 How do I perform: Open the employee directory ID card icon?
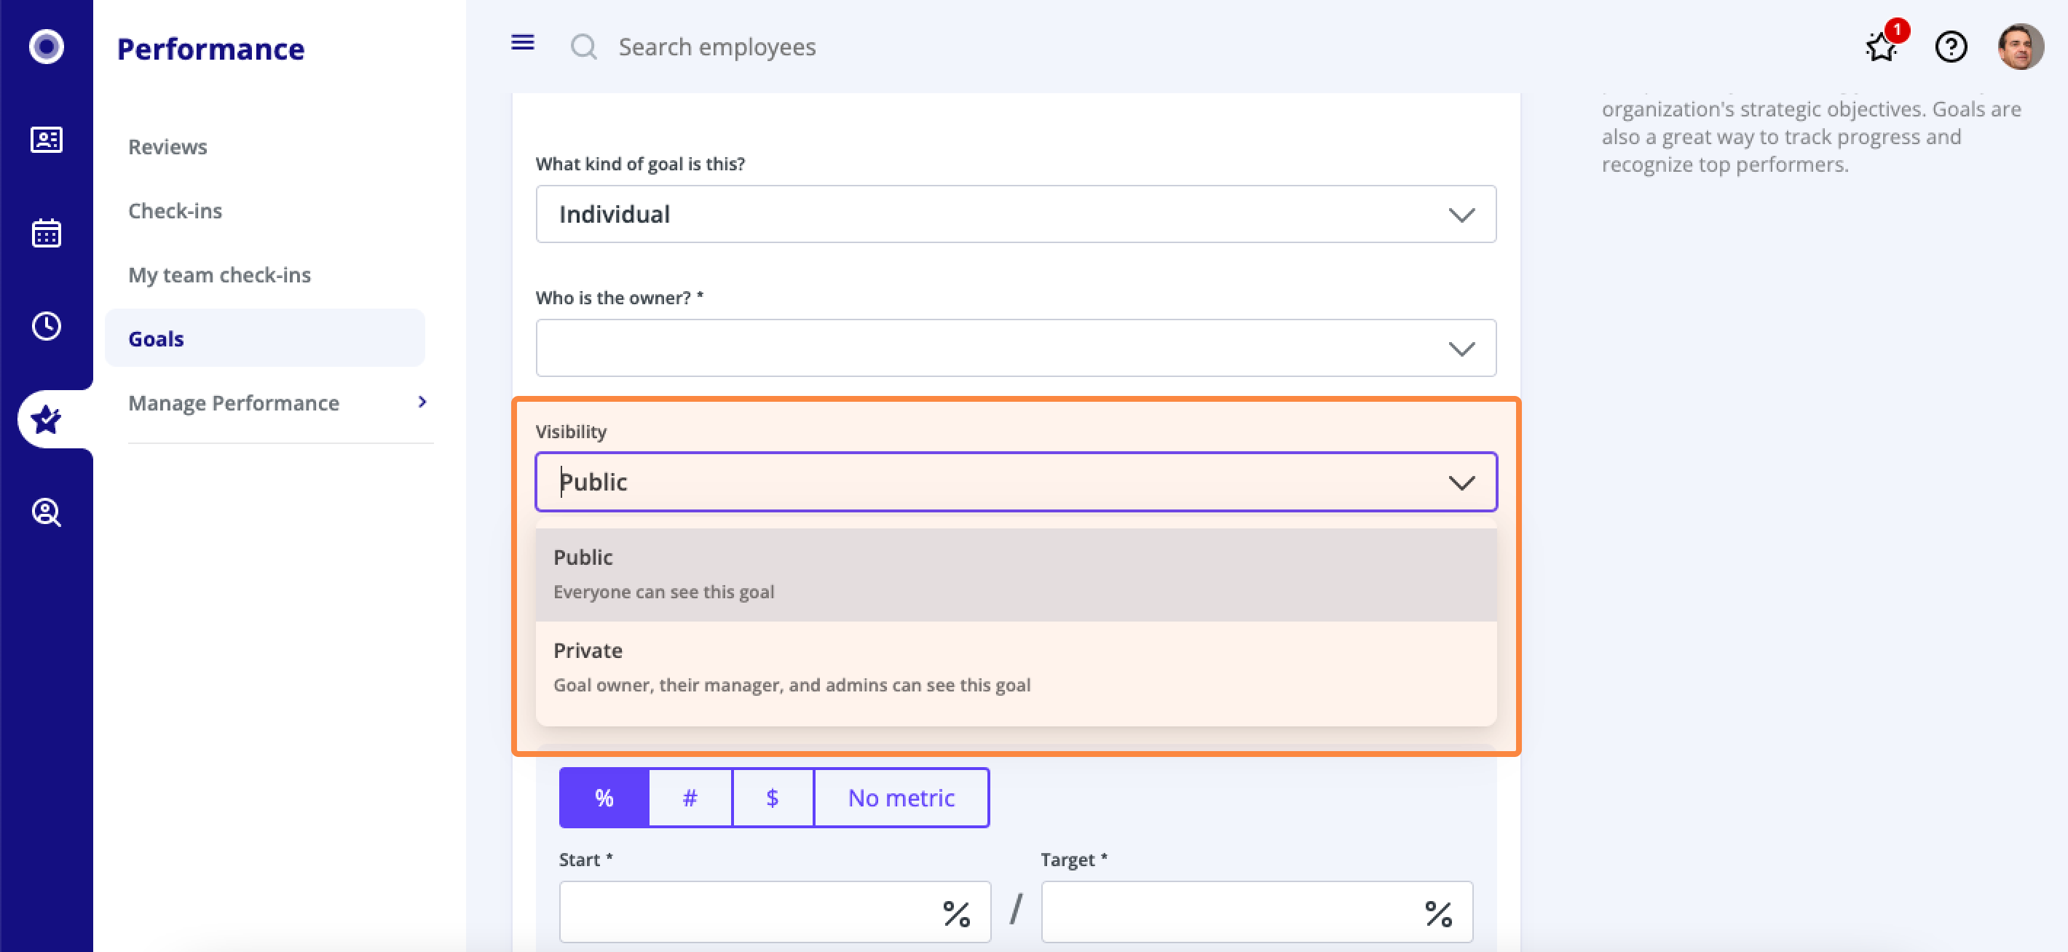46,140
